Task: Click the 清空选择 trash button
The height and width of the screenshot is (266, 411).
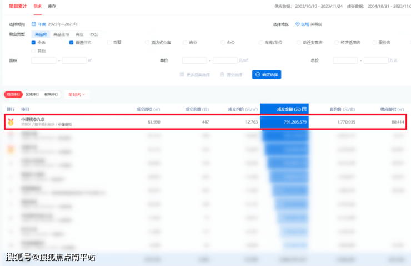Action: click(x=231, y=75)
